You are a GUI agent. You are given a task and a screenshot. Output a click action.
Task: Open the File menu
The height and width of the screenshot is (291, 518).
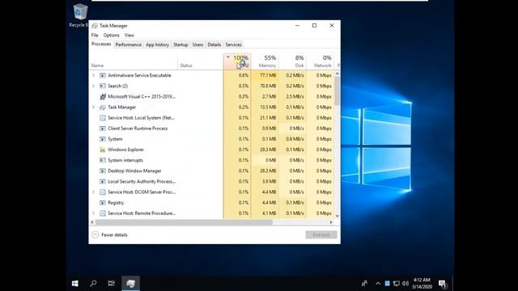[95, 35]
